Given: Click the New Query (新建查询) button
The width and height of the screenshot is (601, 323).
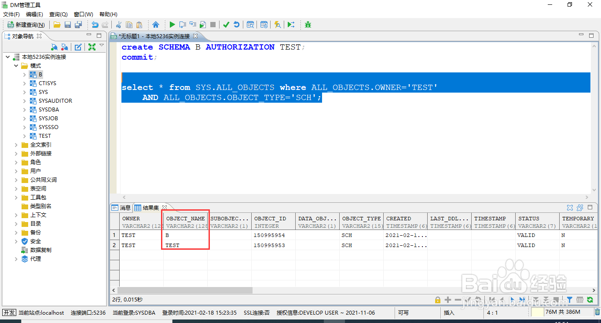Looking at the screenshot, I should tap(26, 25).
